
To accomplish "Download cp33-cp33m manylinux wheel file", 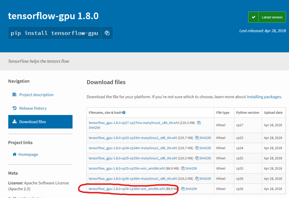I will point(133,138).
